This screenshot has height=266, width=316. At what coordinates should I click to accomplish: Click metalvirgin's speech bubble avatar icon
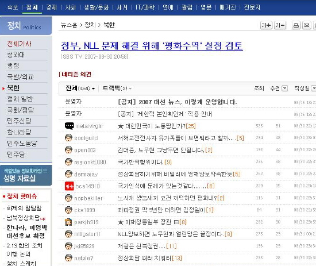[x=69, y=126]
